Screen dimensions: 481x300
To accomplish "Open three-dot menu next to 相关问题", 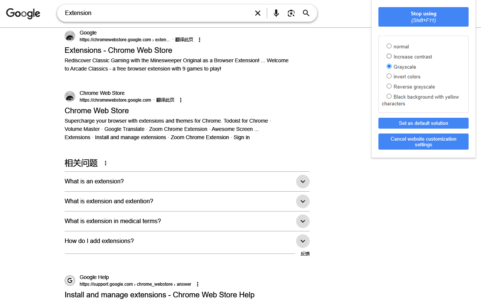I will point(106,163).
